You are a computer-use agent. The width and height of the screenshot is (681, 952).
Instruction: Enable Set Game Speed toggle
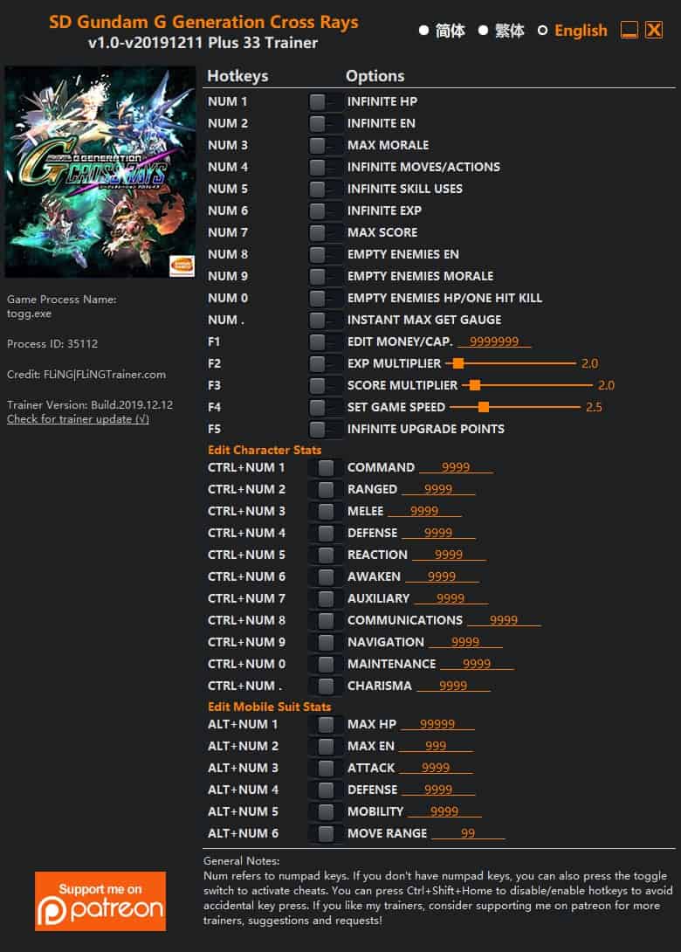tap(326, 407)
